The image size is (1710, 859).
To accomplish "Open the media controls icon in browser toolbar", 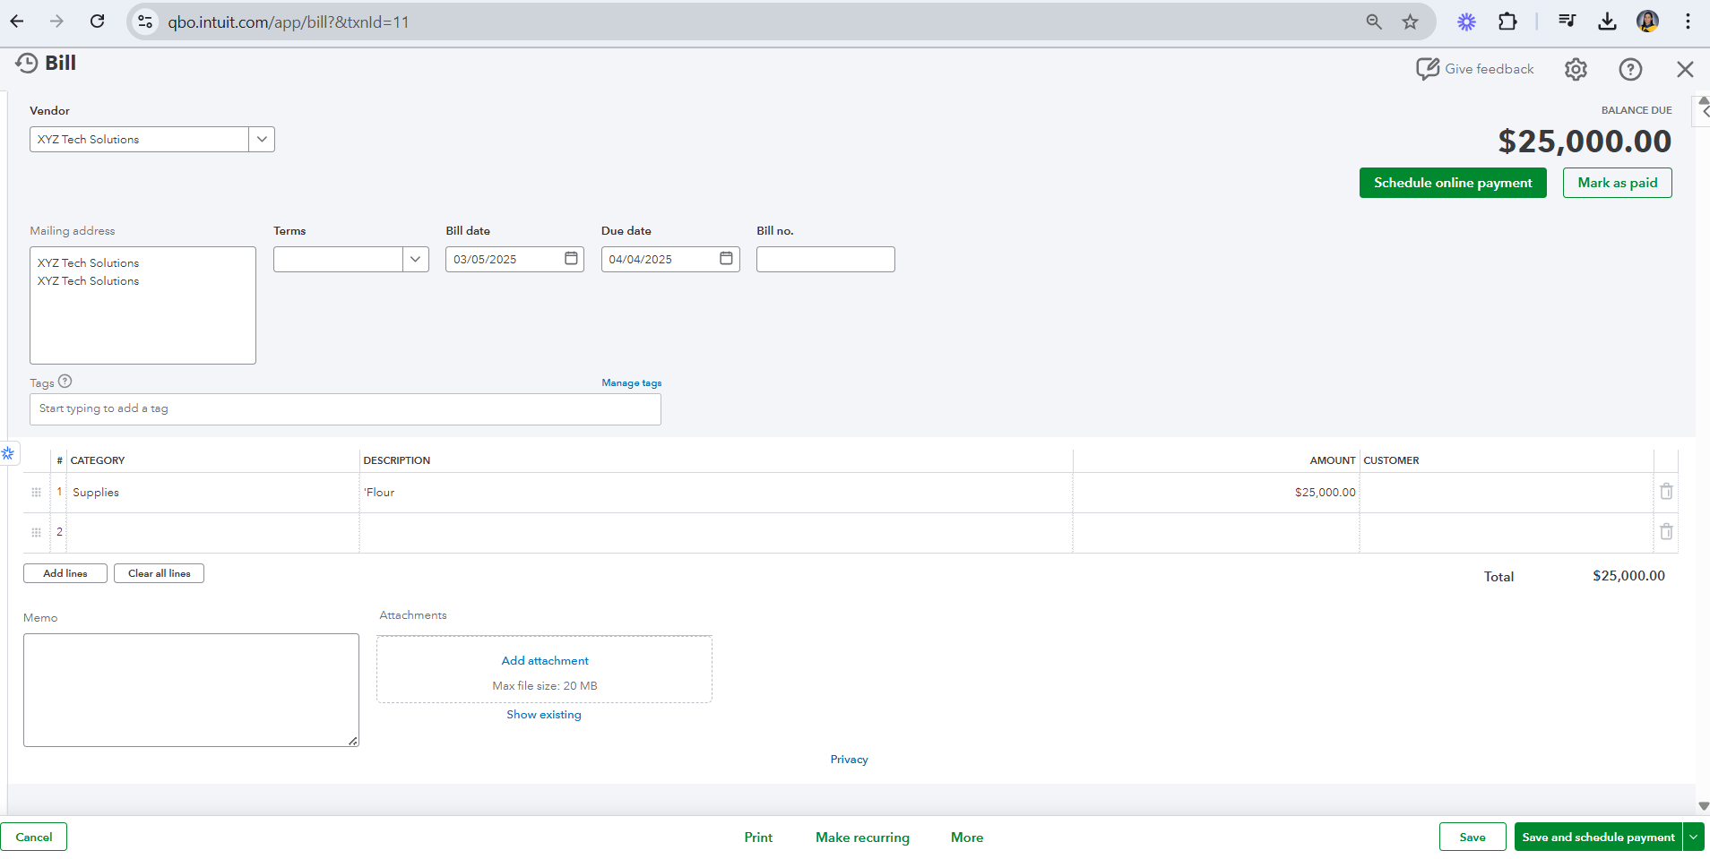I will 1567,21.
